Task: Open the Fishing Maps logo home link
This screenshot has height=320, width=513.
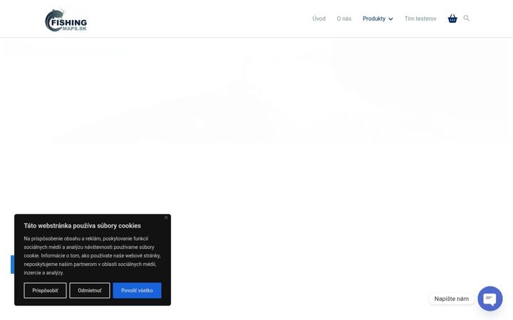Action: [x=66, y=21]
